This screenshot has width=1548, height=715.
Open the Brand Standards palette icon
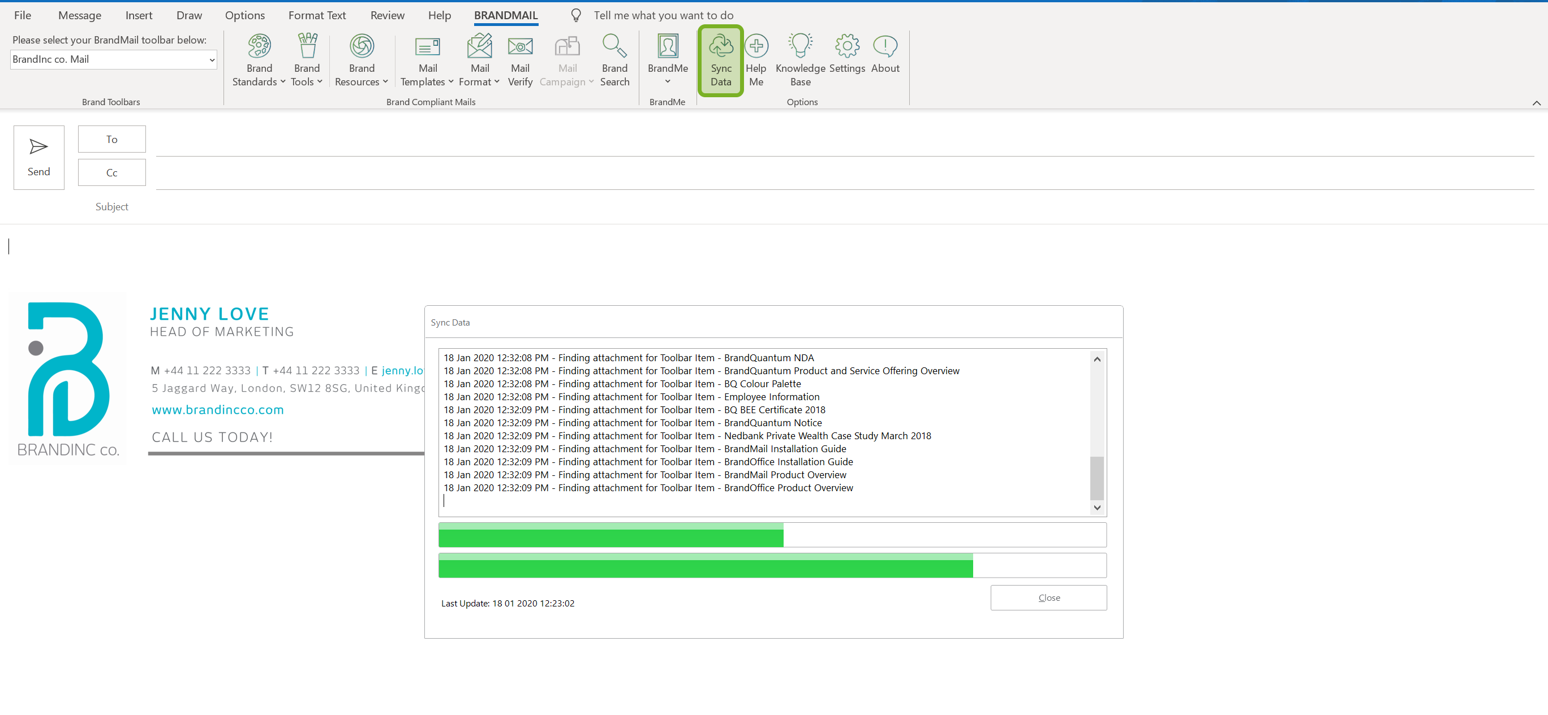[259, 46]
